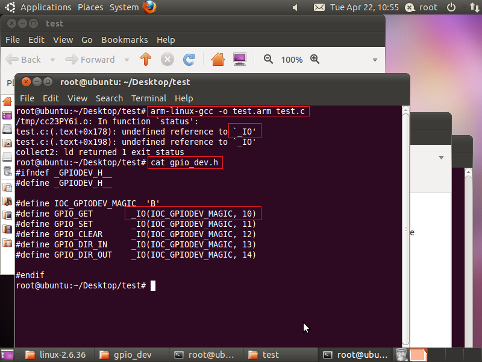Click the Firefox launcher in the top panel
The height and width of the screenshot is (362, 482).
tap(149, 7)
